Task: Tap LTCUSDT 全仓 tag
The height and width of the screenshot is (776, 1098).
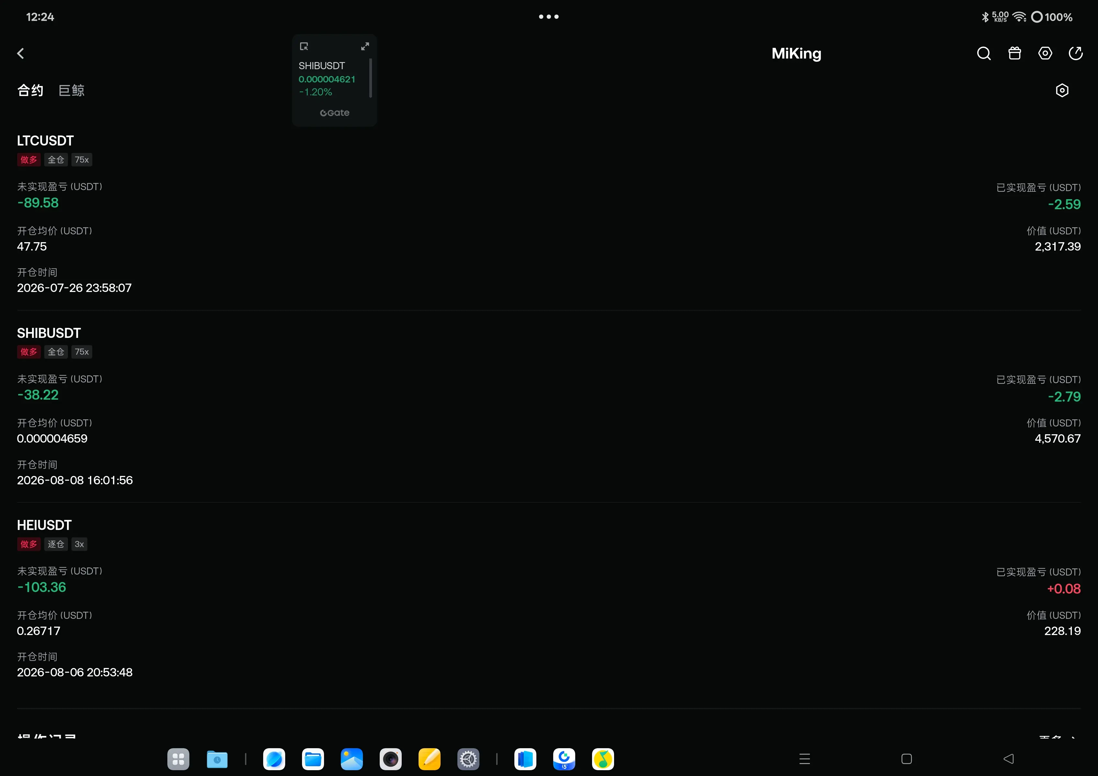Action: click(x=56, y=160)
